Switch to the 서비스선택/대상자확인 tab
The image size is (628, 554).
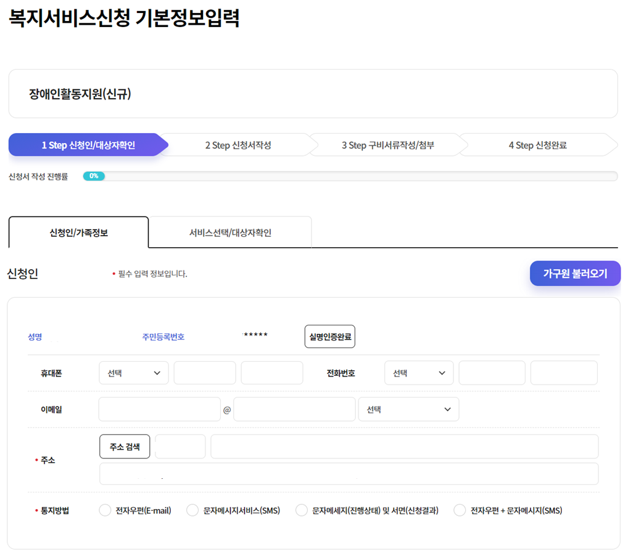229,232
